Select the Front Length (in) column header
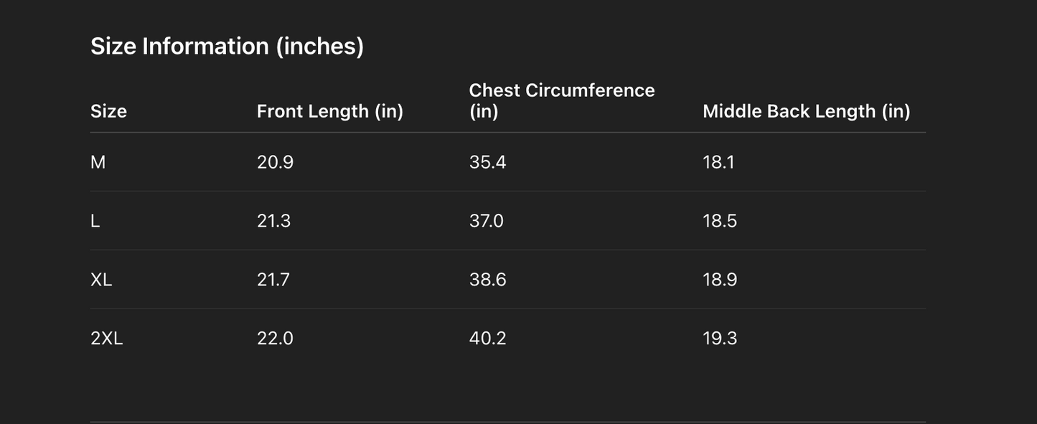 [329, 111]
